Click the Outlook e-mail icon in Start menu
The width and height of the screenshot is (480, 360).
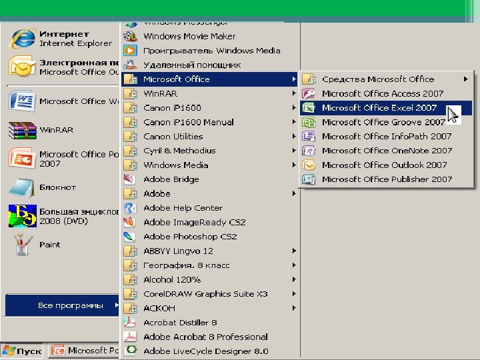[22, 66]
